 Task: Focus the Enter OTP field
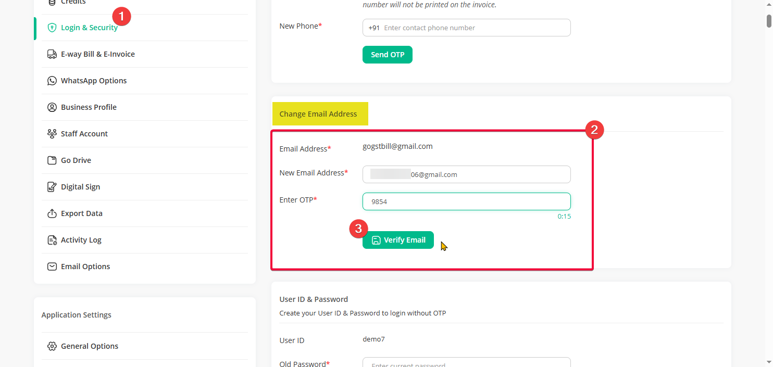coord(466,201)
